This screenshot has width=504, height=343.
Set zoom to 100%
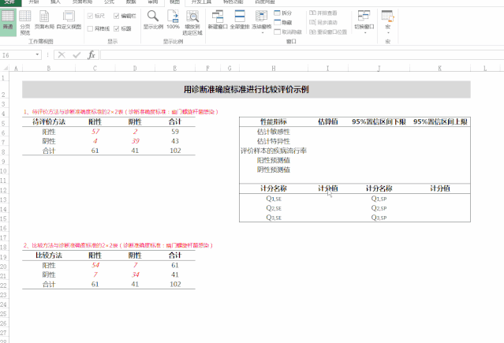click(173, 20)
